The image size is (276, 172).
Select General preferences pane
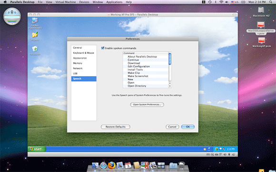(84, 48)
